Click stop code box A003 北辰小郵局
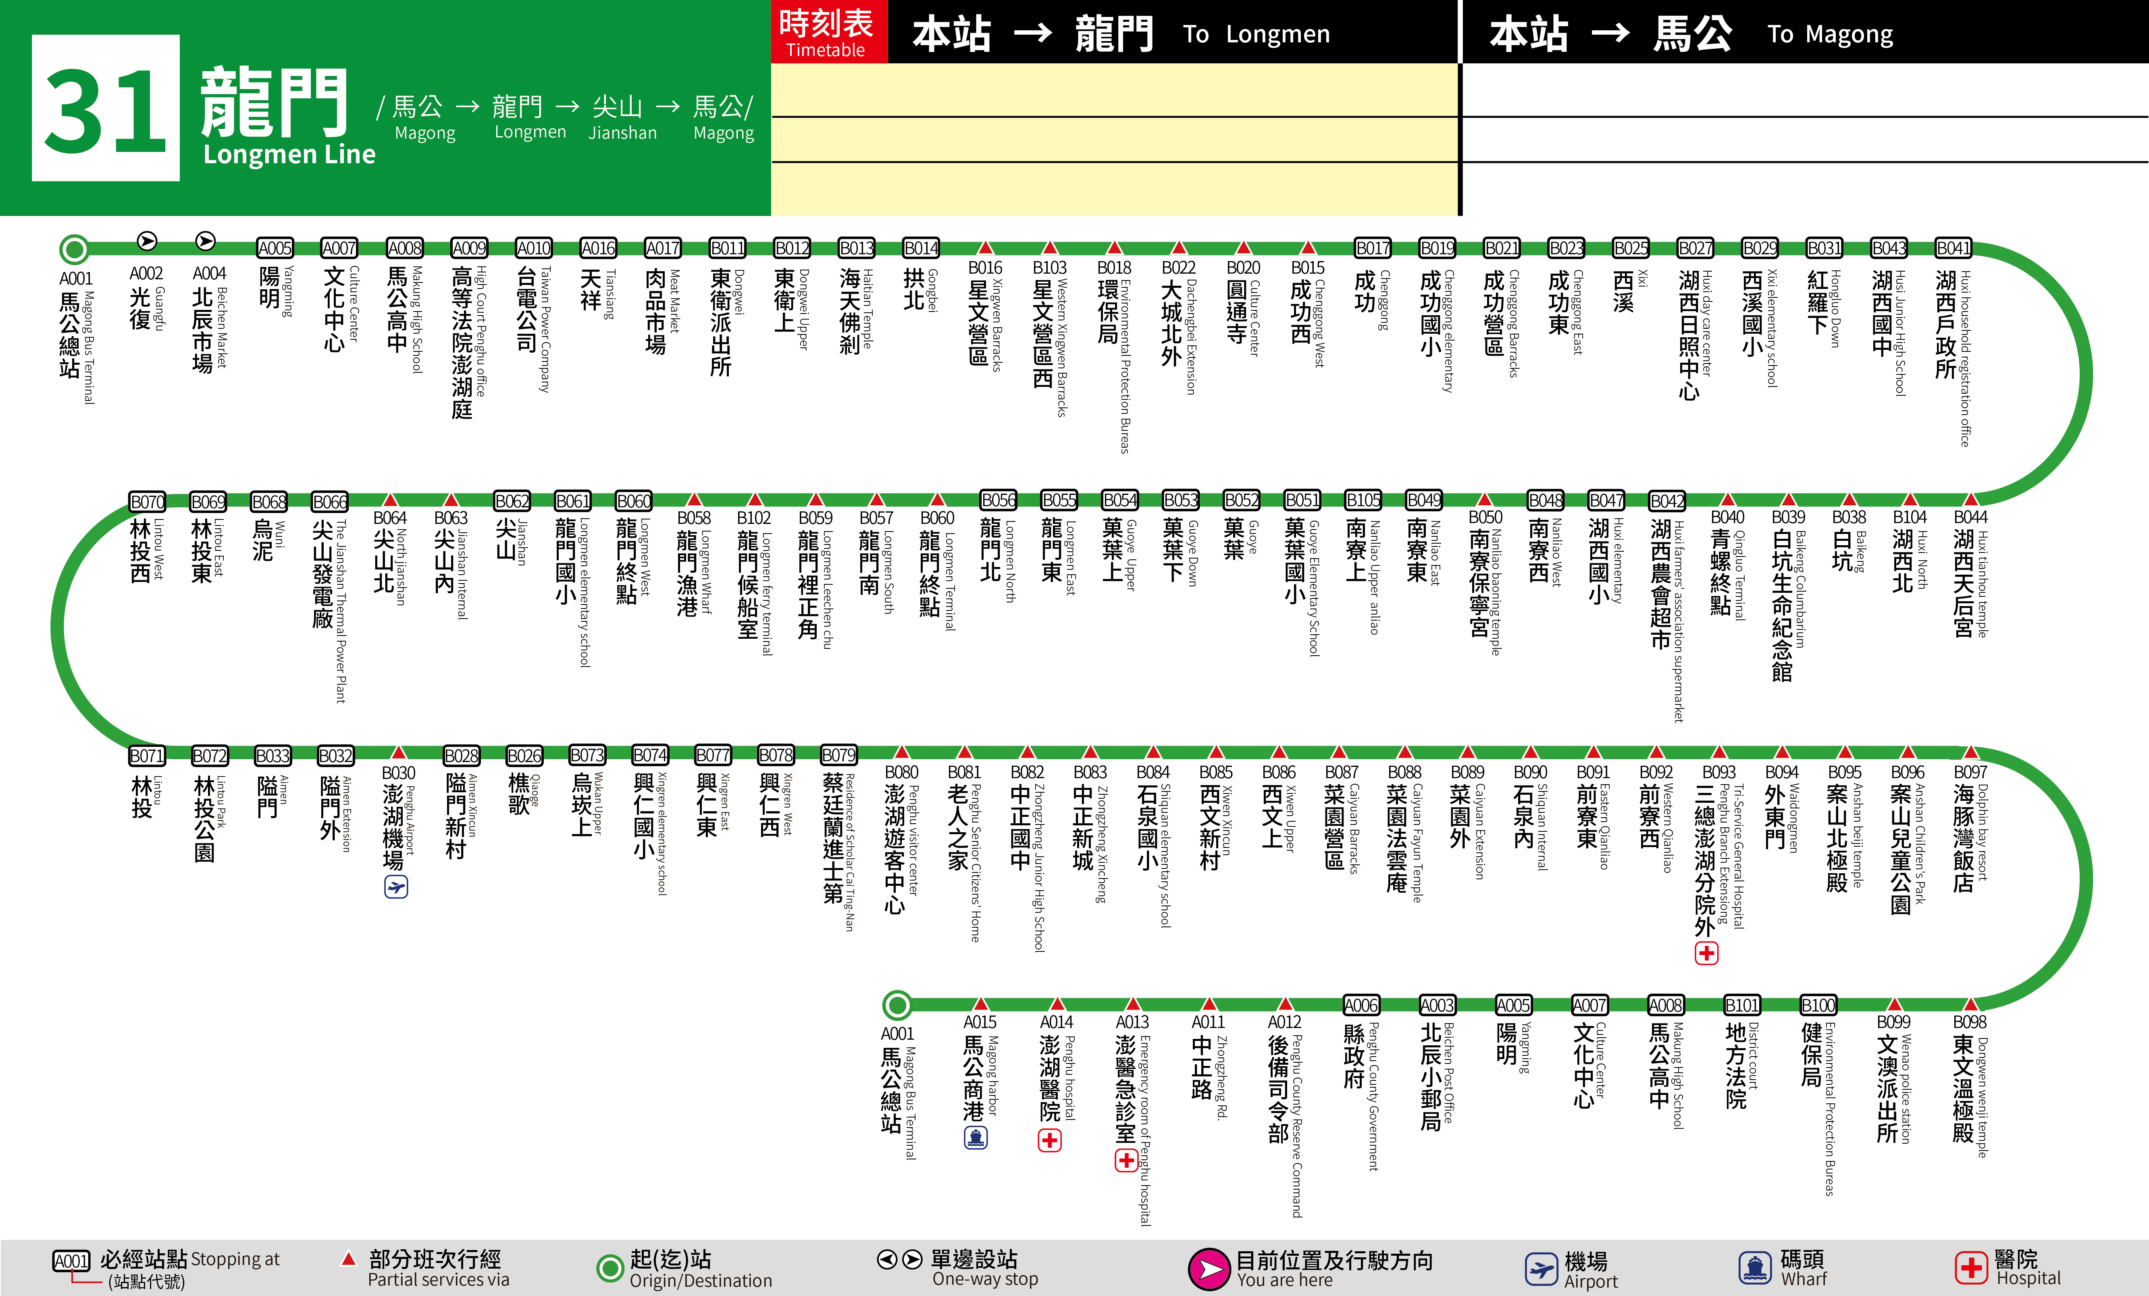This screenshot has height=1296, width=2149. tap(1438, 1006)
